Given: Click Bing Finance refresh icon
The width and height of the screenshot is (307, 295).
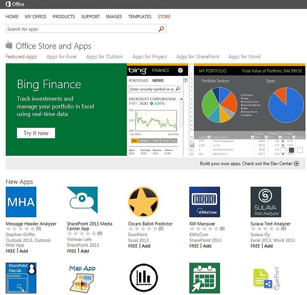Looking at the screenshot, I should coord(180,70).
